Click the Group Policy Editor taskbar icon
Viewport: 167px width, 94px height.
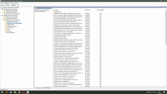[28, 92]
